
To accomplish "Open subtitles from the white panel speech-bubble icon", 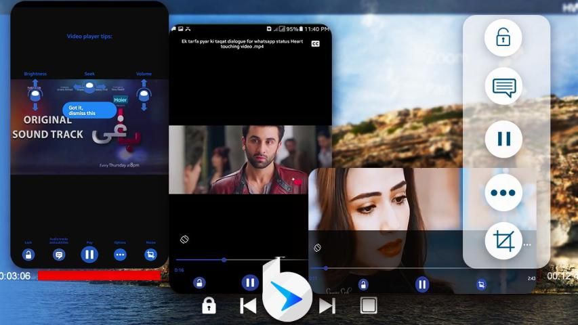I will (503, 87).
